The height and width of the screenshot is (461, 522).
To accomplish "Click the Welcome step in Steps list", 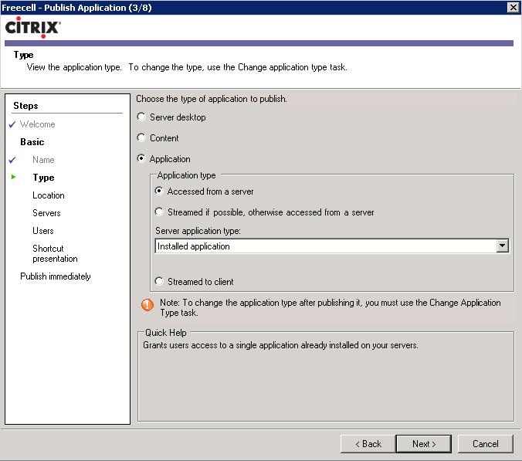I will point(37,124).
